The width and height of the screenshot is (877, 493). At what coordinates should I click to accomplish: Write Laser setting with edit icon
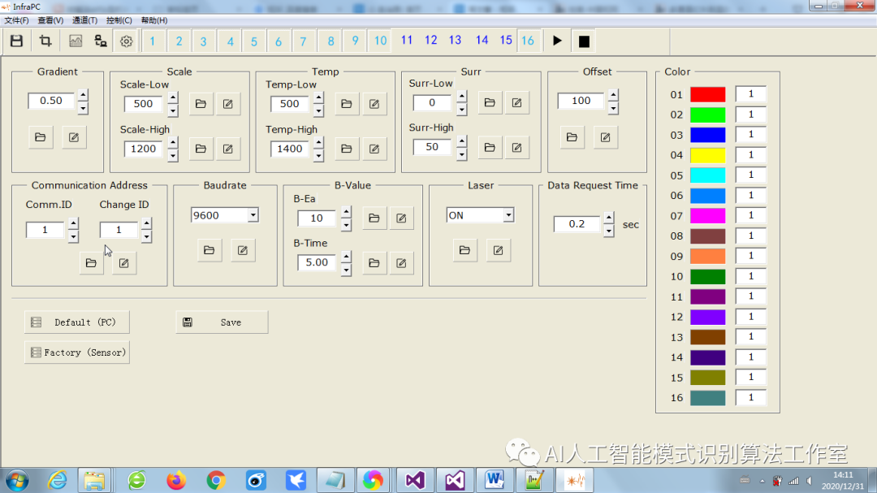click(498, 250)
